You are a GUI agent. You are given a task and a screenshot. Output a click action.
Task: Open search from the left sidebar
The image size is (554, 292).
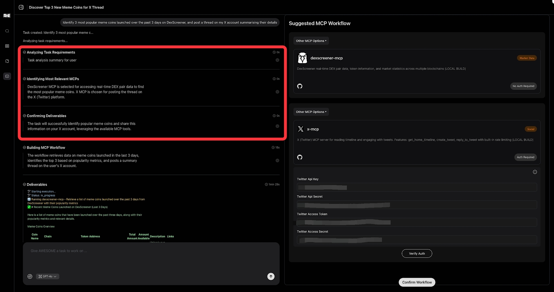click(x=7, y=31)
